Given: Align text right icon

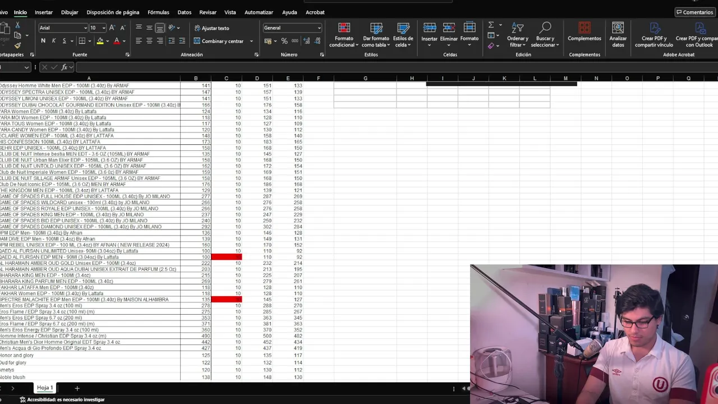Looking at the screenshot, I should (160, 41).
